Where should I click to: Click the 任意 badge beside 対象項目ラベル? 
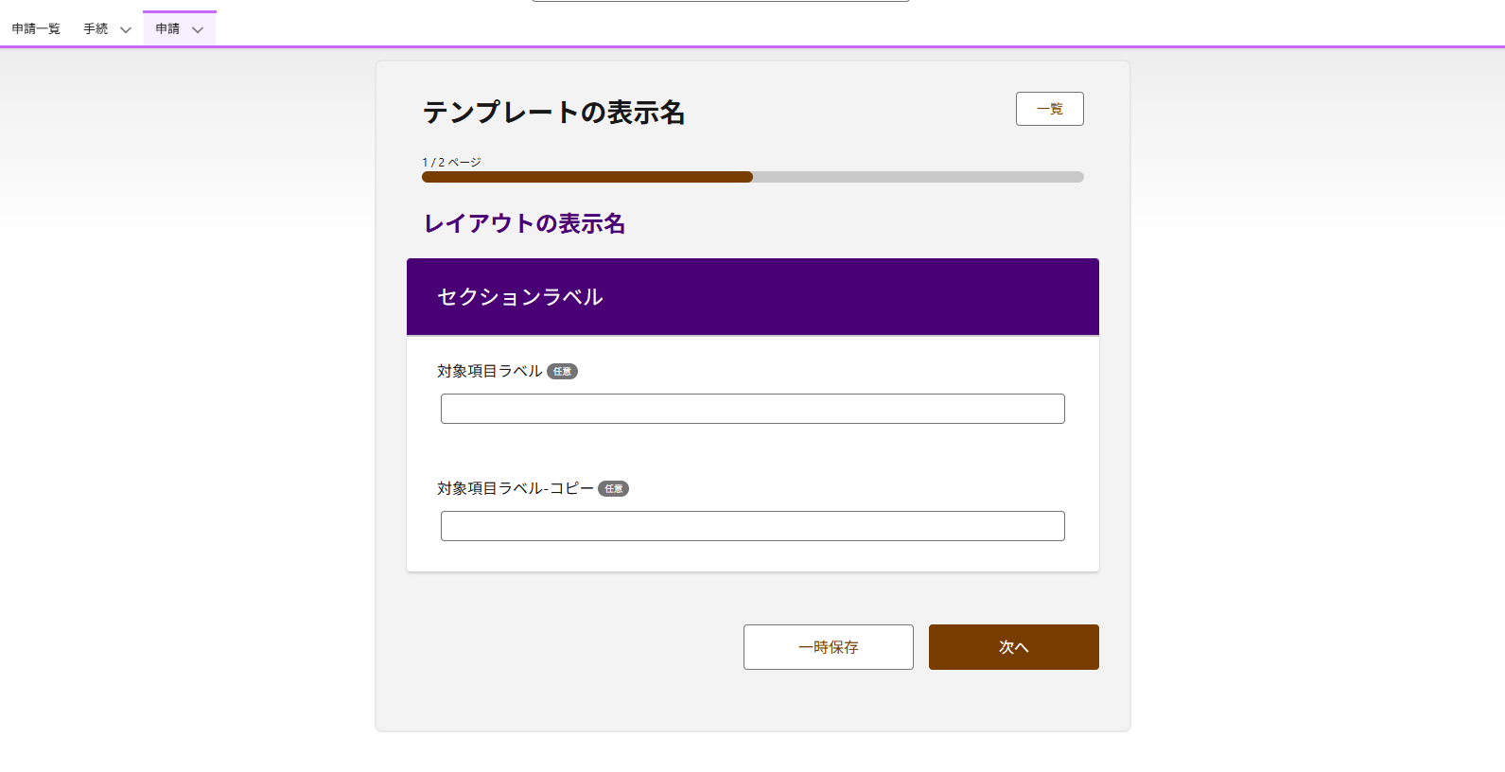tap(564, 371)
